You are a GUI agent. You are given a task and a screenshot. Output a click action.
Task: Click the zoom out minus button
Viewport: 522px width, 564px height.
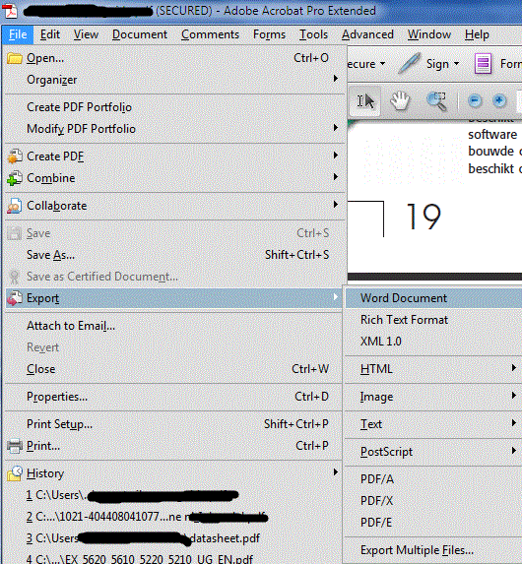[x=475, y=100]
